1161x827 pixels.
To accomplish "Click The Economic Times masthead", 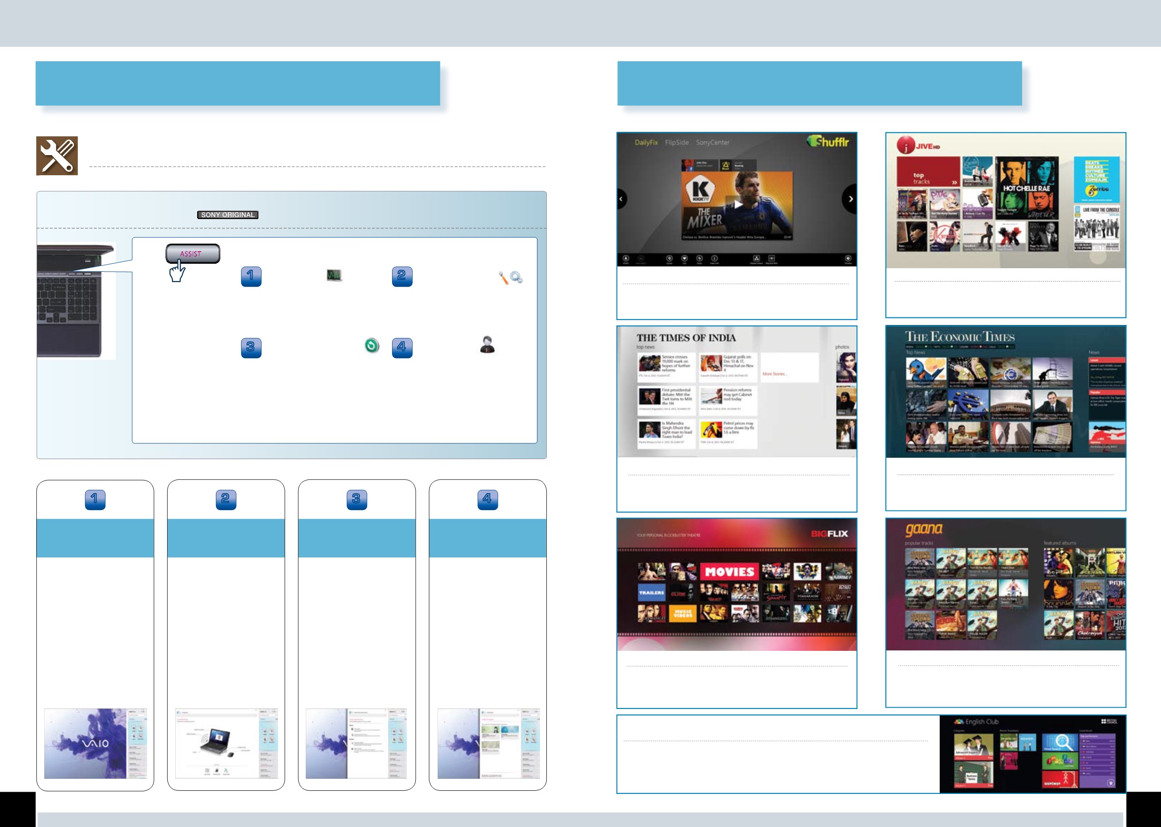I will point(959,337).
